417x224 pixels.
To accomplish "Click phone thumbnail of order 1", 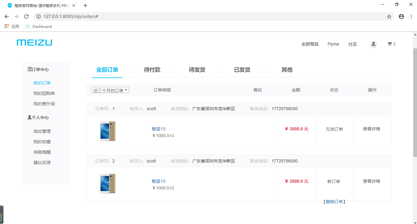I will click(108, 131).
